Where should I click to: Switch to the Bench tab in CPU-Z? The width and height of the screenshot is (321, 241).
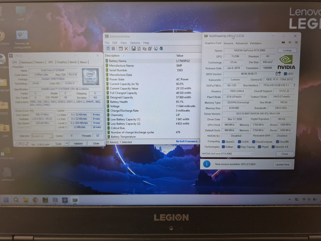pos(73,62)
